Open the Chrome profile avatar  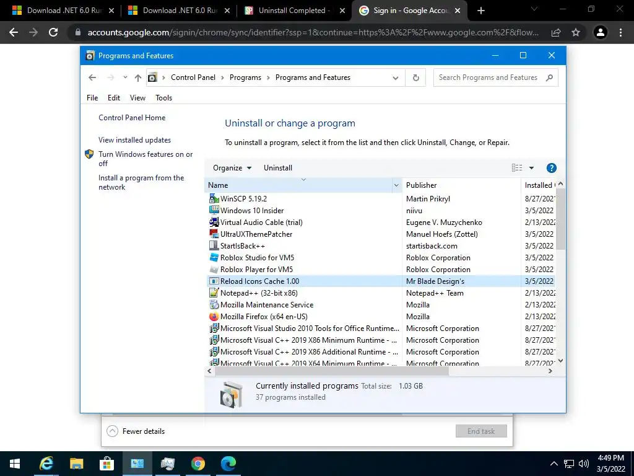[x=601, y=32]
